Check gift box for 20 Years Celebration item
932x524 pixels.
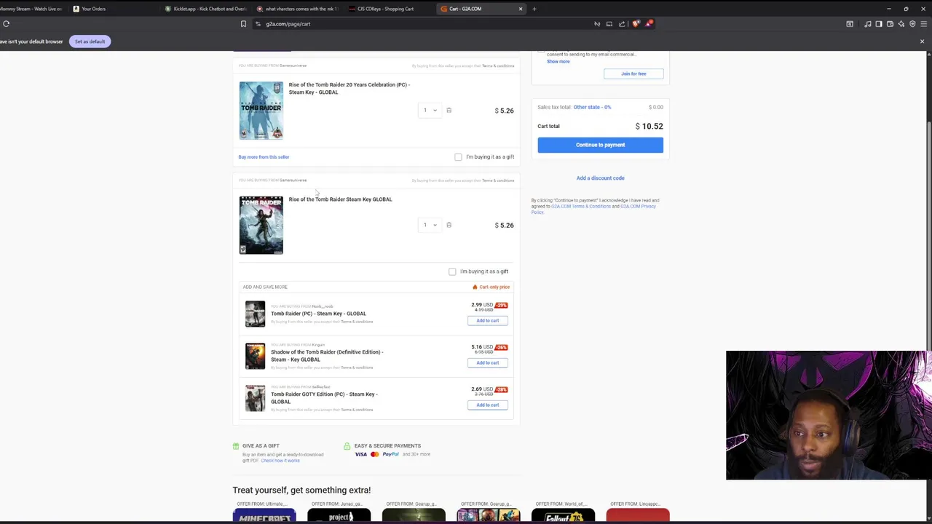point(458,157)
